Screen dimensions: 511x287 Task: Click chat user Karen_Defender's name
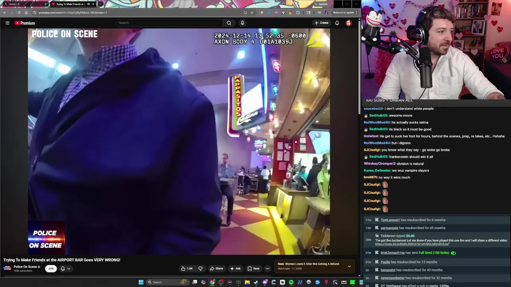tap(377, 171)
